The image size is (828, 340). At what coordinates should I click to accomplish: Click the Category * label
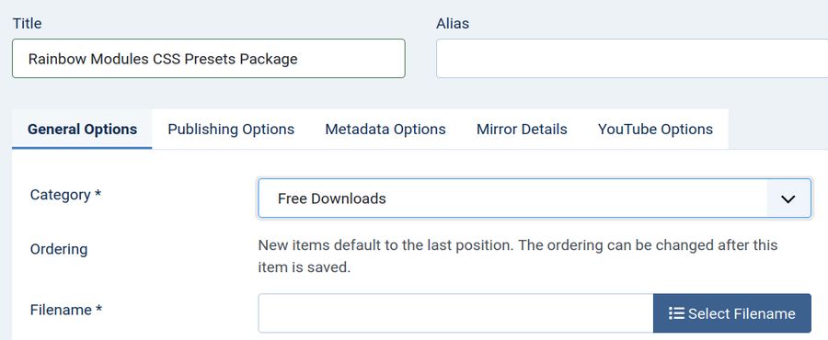coord(65,195)
